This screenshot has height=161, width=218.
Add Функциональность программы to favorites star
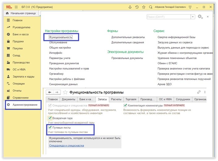point(65,92)
